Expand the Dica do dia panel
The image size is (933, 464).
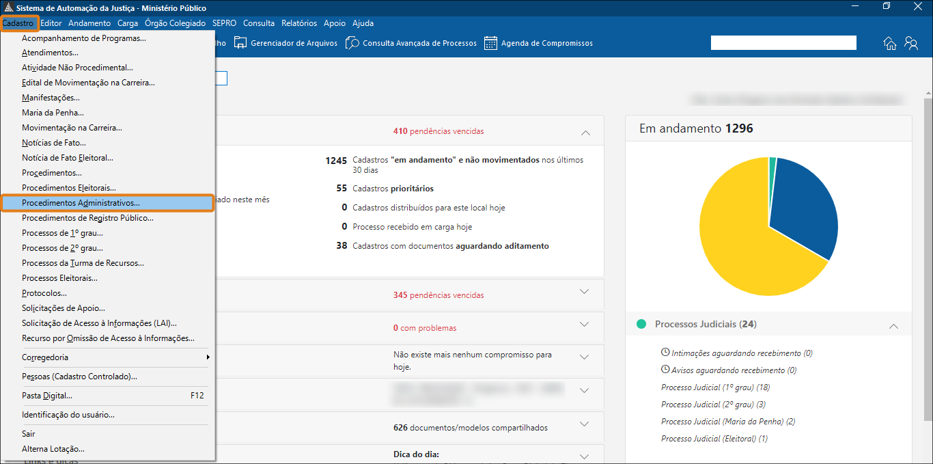[x=584, y=456]
